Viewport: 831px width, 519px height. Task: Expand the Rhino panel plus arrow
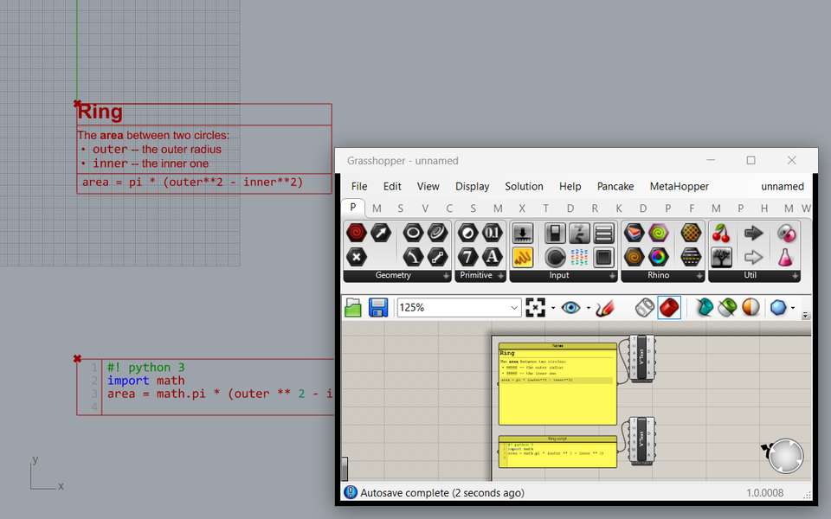click(699, 276)
